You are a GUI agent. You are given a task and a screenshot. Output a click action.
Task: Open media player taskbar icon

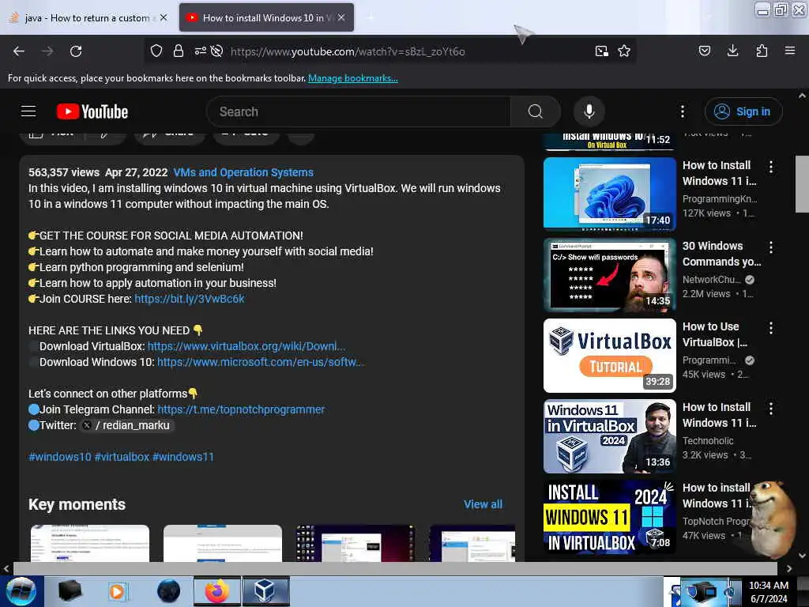(x=117, y=591)
